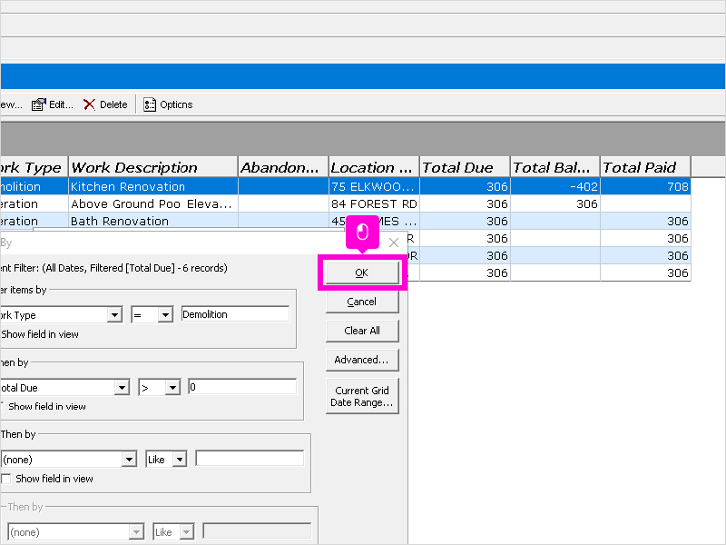Sort by Total Due column header

tap(465, 167)
